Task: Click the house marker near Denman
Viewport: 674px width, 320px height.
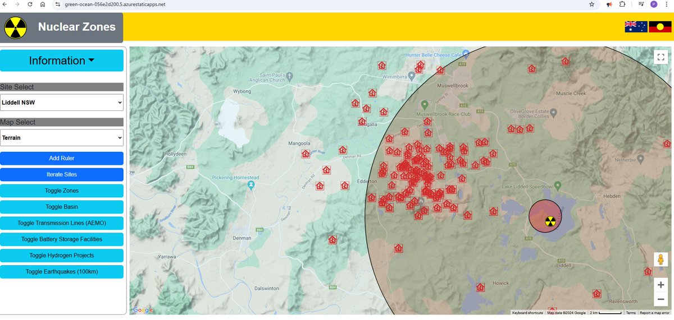Action: (332, 239)
